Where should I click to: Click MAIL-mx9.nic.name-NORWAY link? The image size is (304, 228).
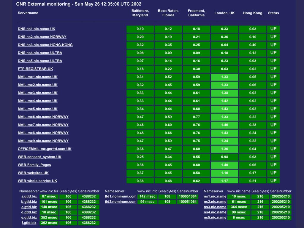pos(43,141)
